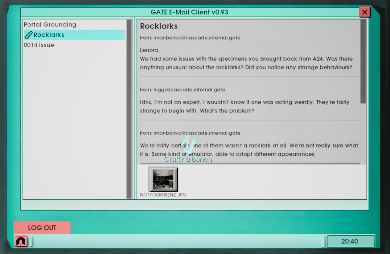Click the message list scrollbar
This screenshot has height=254, width=390.
(129, 109)
